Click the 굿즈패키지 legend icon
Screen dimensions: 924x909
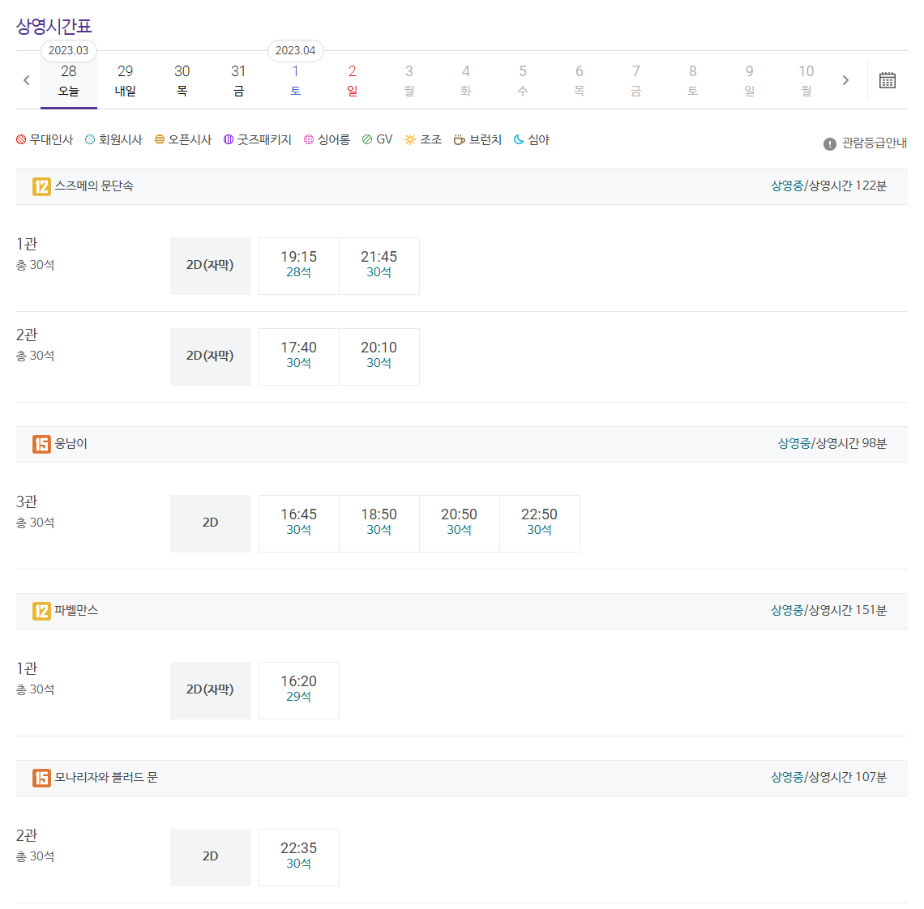[228, 139]
